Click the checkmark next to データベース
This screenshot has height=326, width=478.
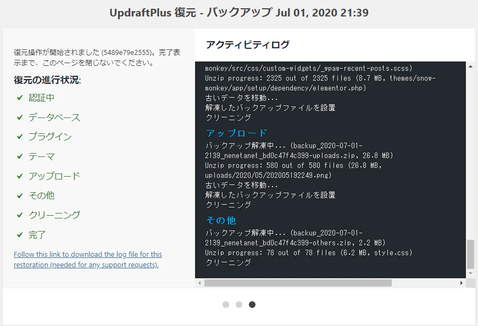tap(20, 117)
